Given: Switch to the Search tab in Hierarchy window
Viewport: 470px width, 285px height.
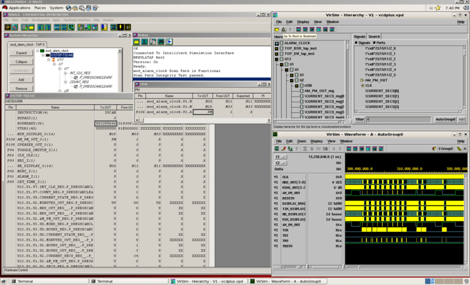Looking at the screenshot, I should click(374, 37).
